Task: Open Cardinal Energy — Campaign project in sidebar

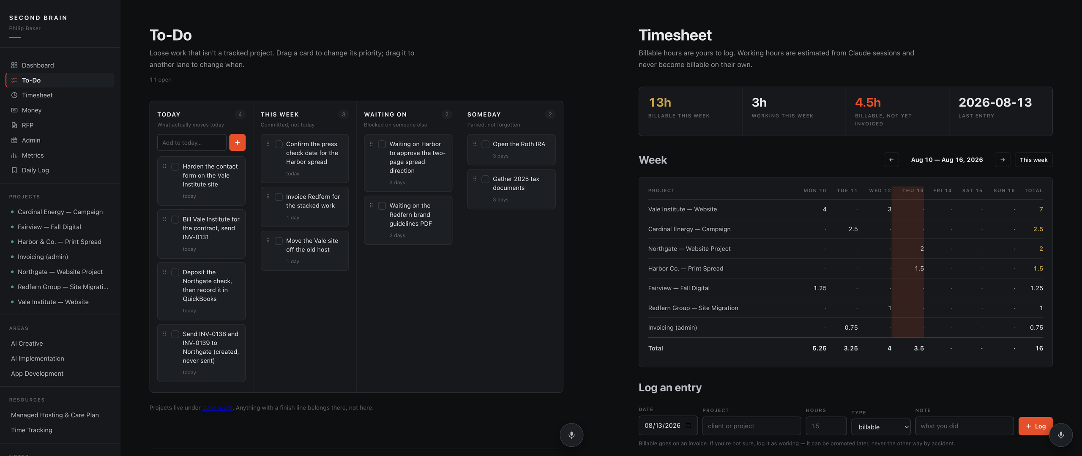Action: tap(60, 212)
